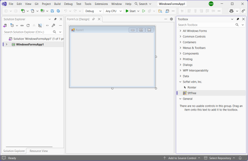The image size is (248, 161).
Task: Expand WPF Interoperability toolbox group
Action: [x=180, y=71]
